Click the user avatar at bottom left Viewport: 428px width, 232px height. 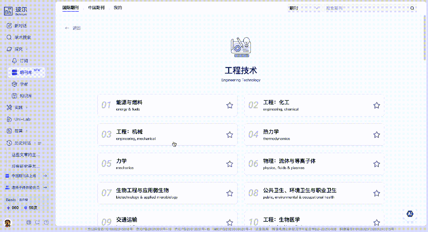click(8, 222)
